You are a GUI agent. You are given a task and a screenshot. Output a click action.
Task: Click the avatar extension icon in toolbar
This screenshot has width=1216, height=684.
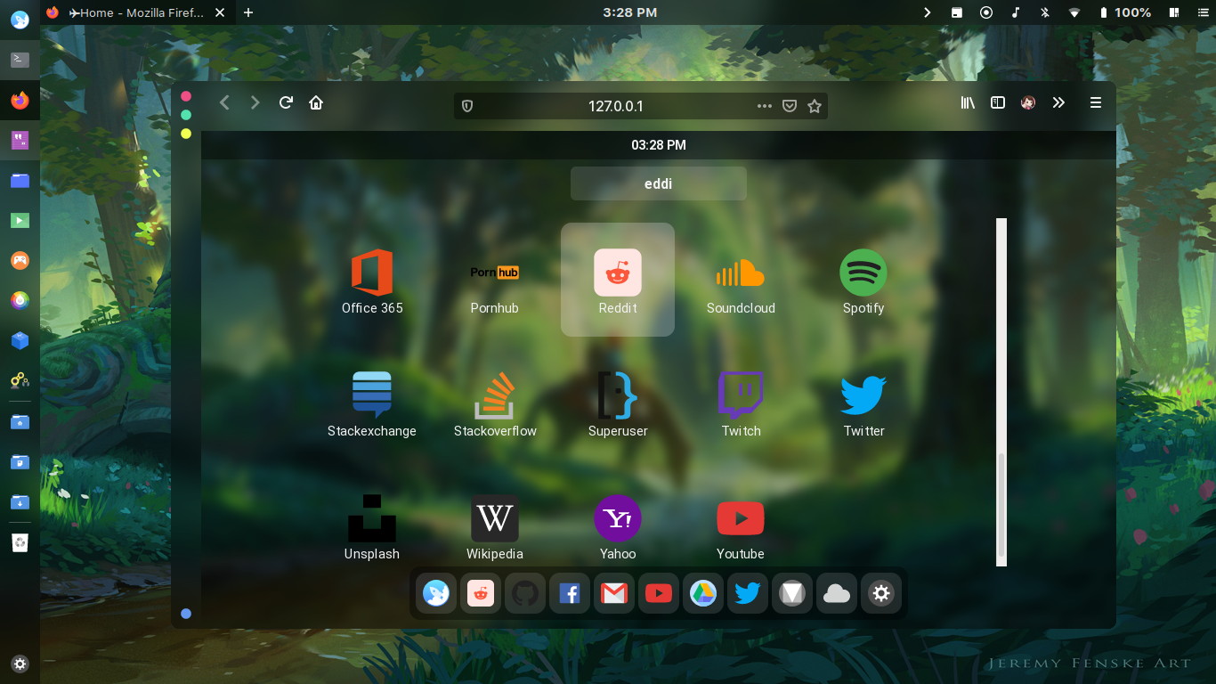click(x=1028, y=103)
